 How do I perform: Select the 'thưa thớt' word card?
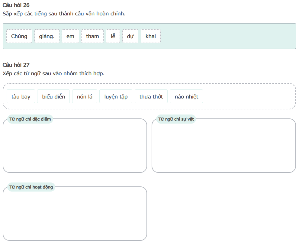151,96
